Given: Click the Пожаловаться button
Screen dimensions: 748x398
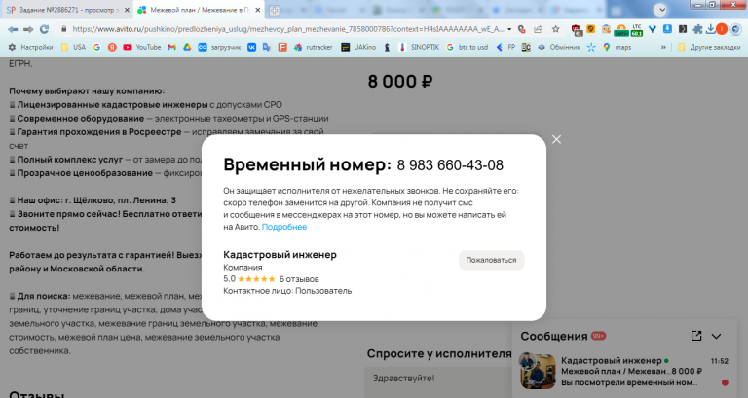Looking at the screenshot, I should pos(491,260).
